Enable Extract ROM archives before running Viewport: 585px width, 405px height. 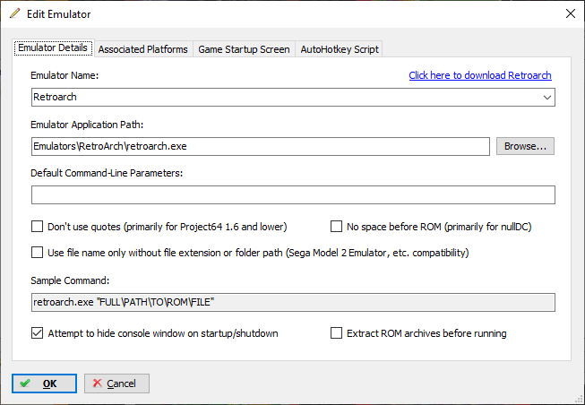[x=336, y=333]
